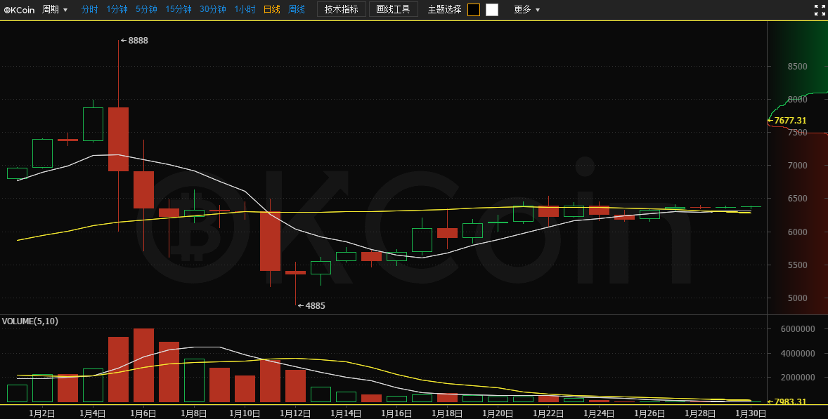Click the 1月2日 date label
This screenshot has height=419, width=828.
pos(41,413)
